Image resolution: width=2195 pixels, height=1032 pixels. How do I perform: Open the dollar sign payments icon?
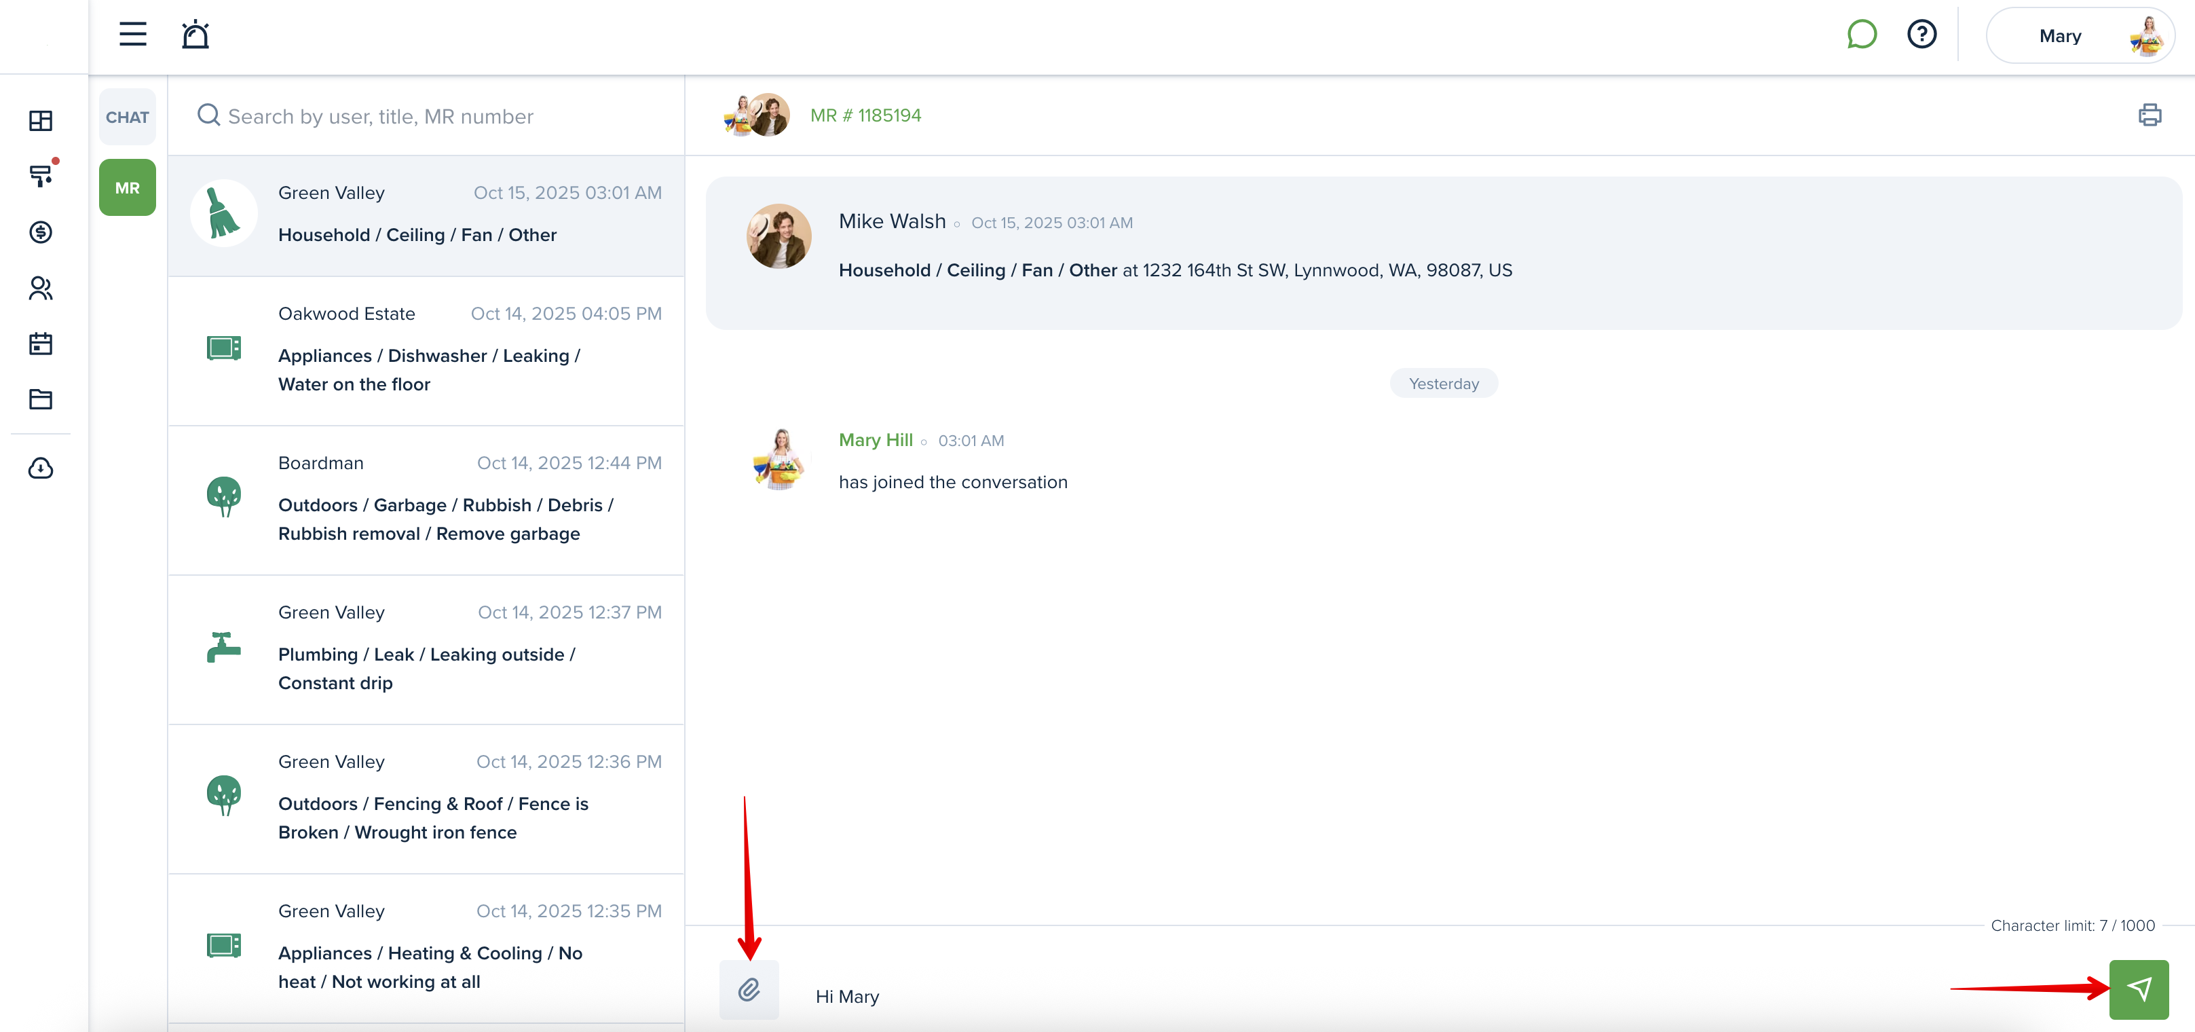pos(40,232)
